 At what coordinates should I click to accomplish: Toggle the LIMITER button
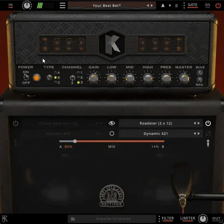[188, 218]
